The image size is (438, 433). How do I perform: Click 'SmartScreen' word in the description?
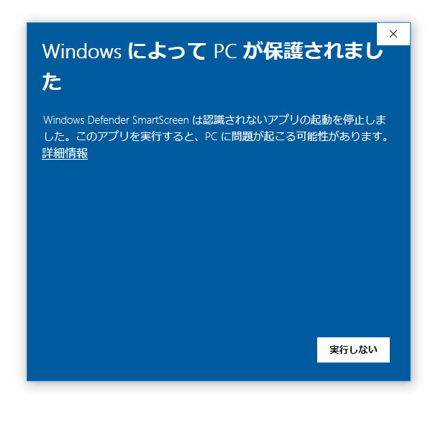click(x=160, y=120)
